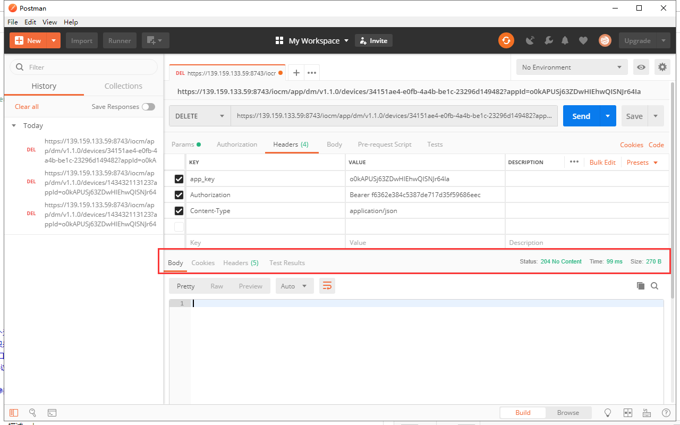The height and width of the screenshot is (425, 680).
Task: Click the search icon in Filter box
Action: (20, 67)
